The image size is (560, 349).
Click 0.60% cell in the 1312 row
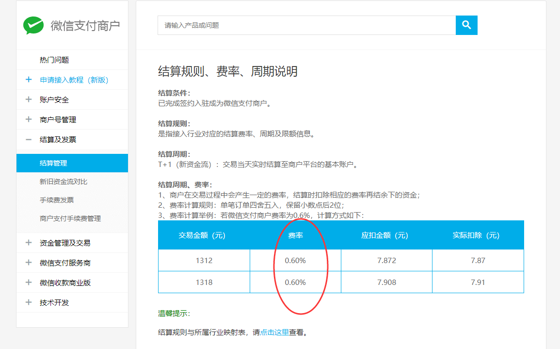(295, 260)
